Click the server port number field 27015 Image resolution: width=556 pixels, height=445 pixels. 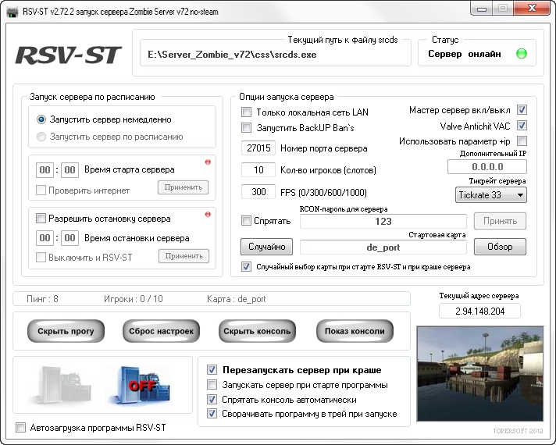coord(258,148)
